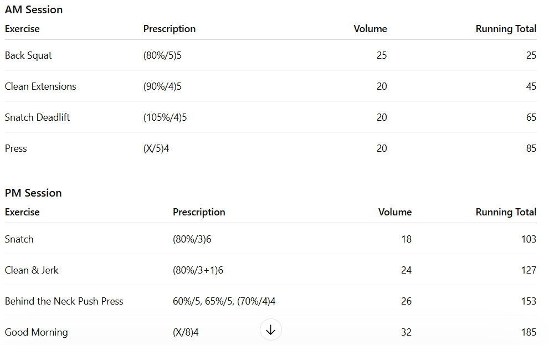Viewport: 549px width, 345px height.
Task: Select the Clean & Jerk exercise cell
Action: [32, 270]
